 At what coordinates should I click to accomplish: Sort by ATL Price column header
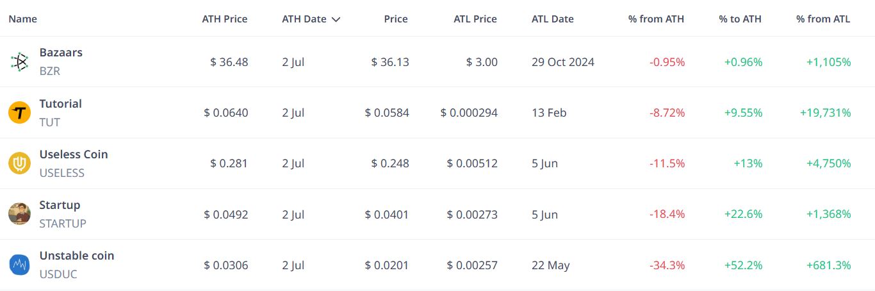pyautogui.click(x=475, y=19)
